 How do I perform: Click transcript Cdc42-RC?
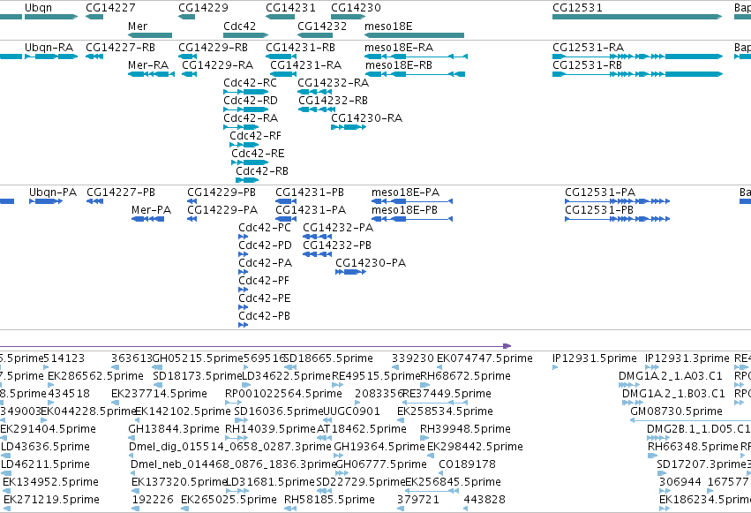pyautogui.click(x=250, y=83)
